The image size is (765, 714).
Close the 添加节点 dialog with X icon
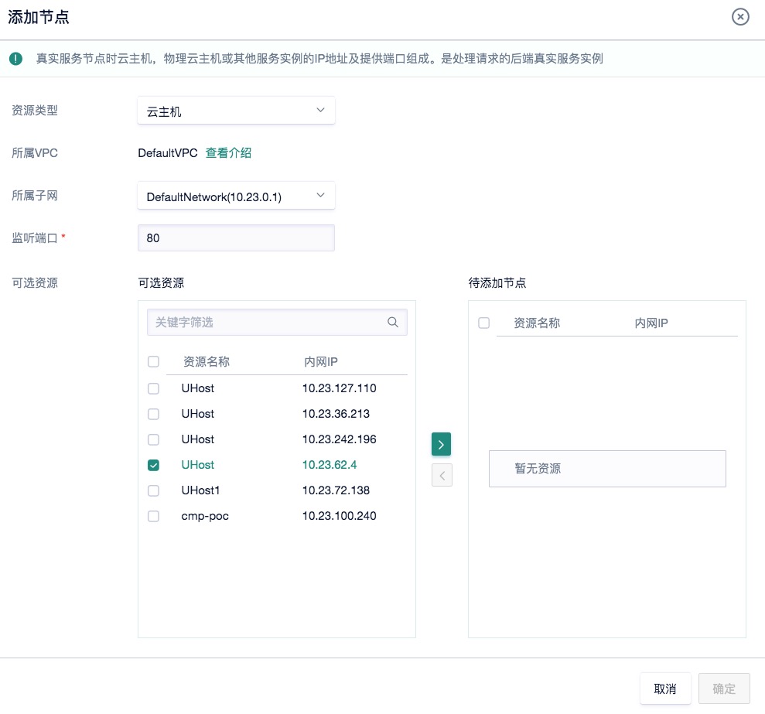740,17
